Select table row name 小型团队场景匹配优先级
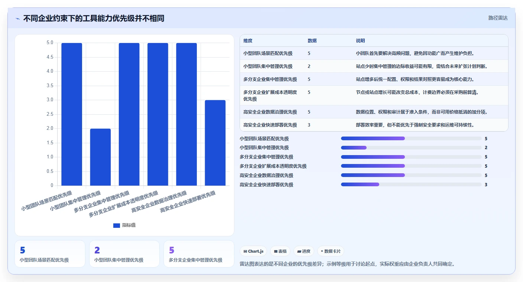 click(x=268, y=53)
